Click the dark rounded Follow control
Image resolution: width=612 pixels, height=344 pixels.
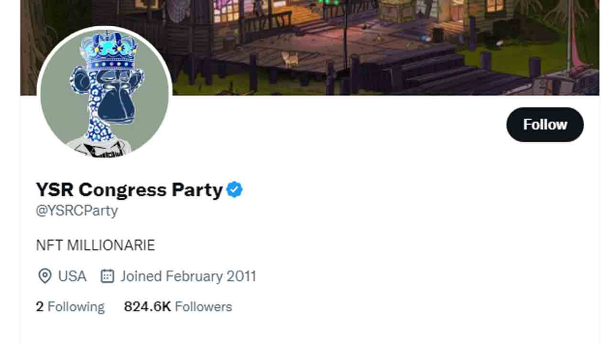pos(545,124)
